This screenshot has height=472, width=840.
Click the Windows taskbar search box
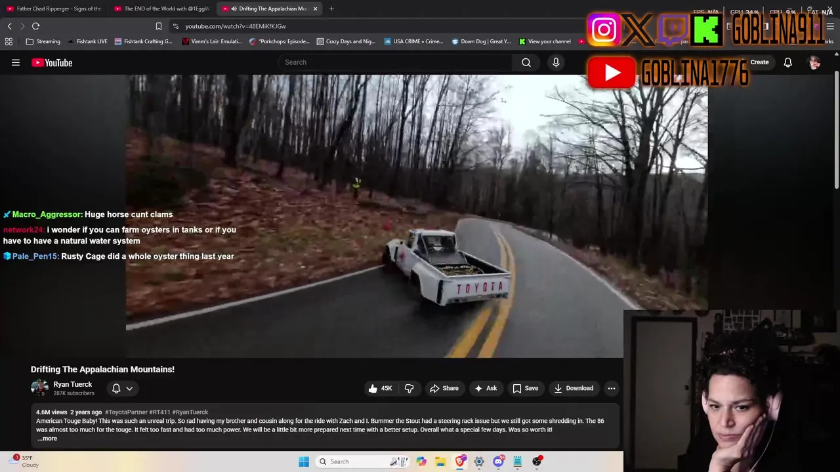click(x=361, y=462)
